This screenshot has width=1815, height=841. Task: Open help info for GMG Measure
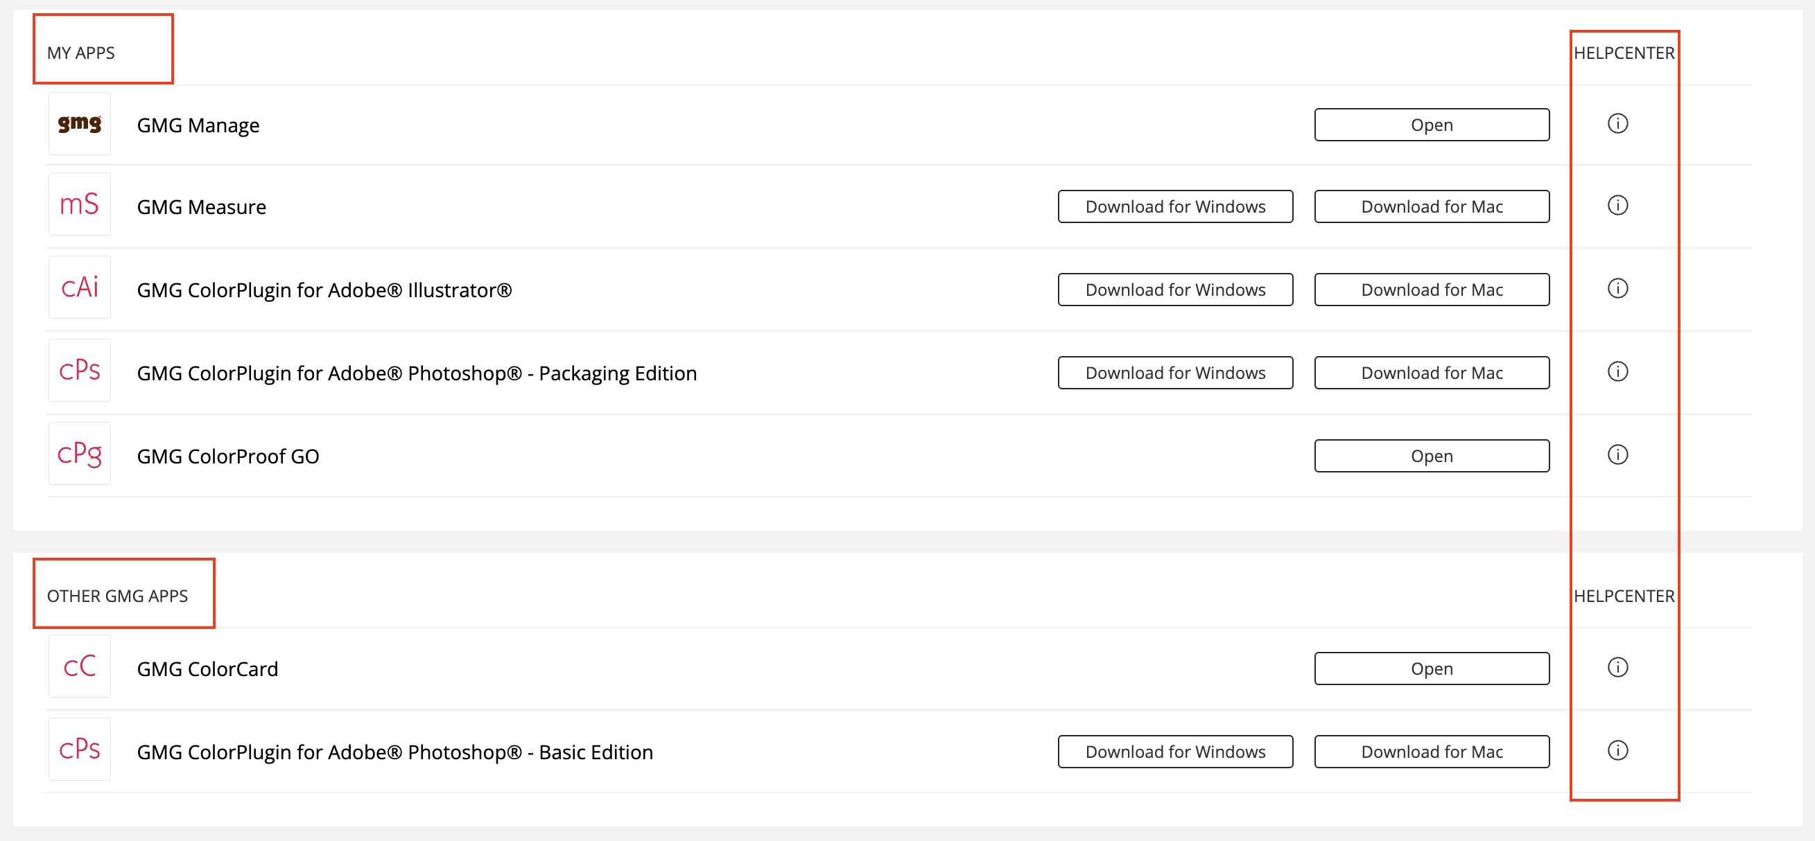(1617, 206)
